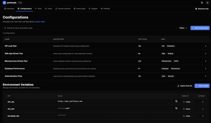Viewport: 211px width, 123px height.
Task: Open the help icon in header
Action: click(x=202, y=3)
